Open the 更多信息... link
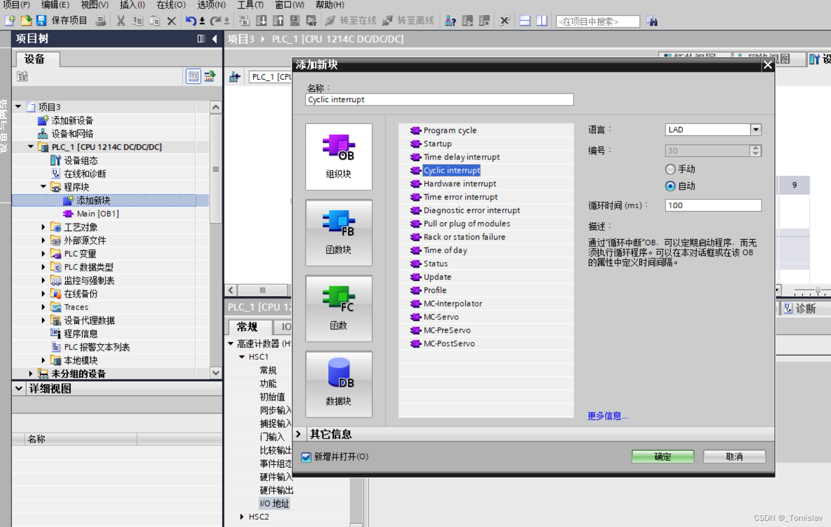Viewport: 831px width, 527px height. [608, 416]
